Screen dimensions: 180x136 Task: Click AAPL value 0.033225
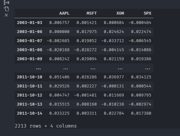59,113
